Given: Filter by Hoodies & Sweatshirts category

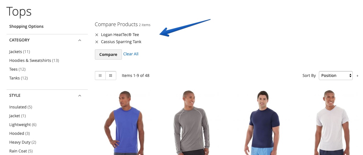Looking at the screenshot, I should click(34, 60).
